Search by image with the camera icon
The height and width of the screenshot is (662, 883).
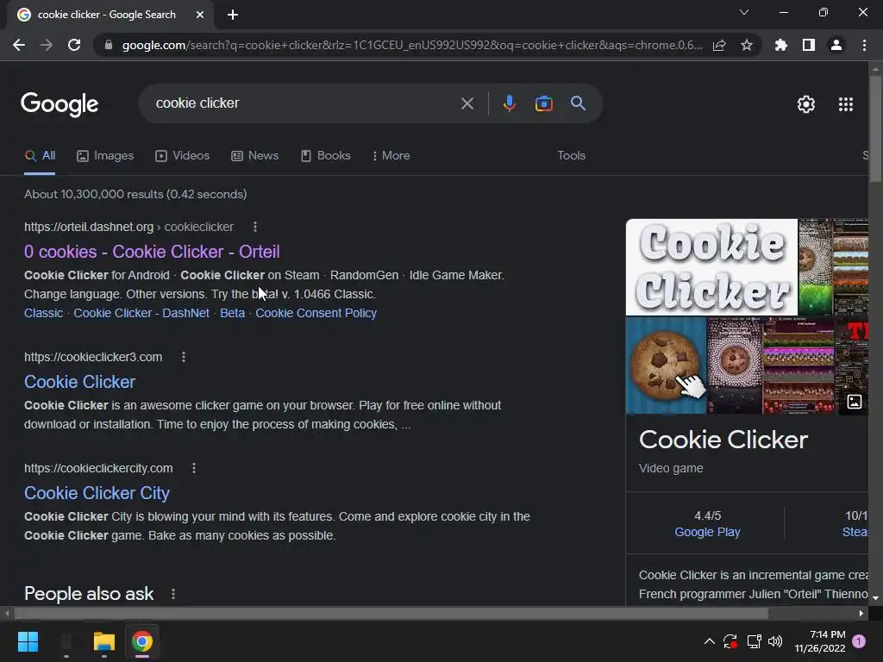click(x=544, y=103)
